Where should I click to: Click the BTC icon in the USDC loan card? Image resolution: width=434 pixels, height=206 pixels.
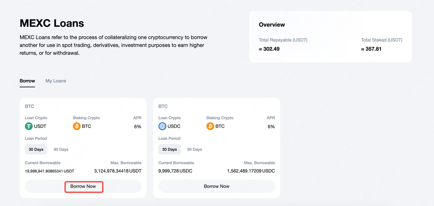pos(210,126)
